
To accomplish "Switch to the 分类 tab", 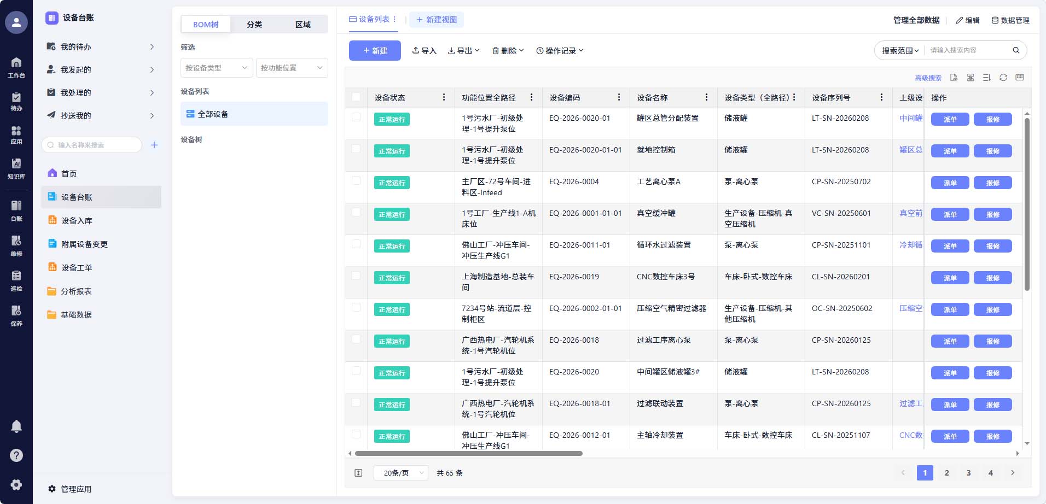I will 254,25.
